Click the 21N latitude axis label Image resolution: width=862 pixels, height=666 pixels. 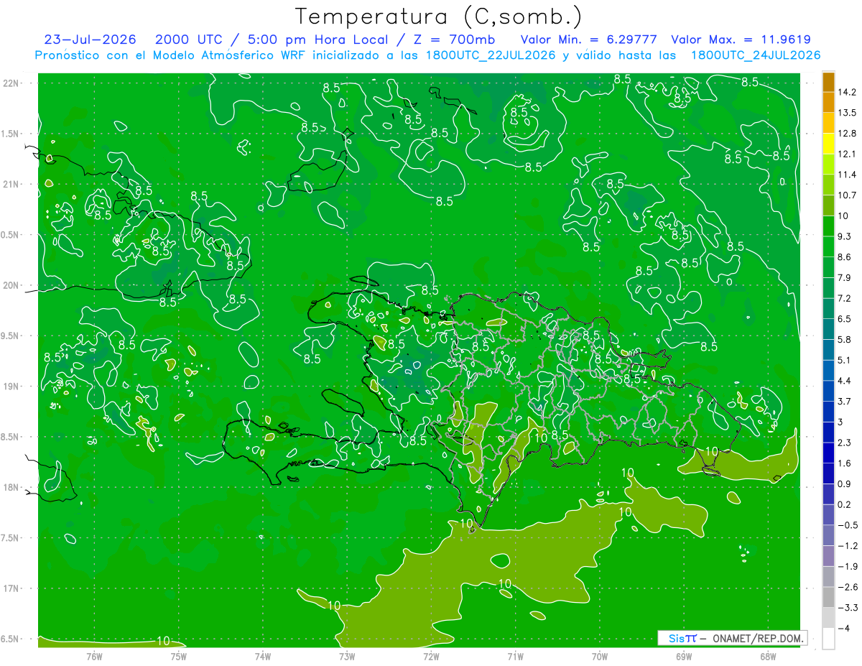coord(11,184)
